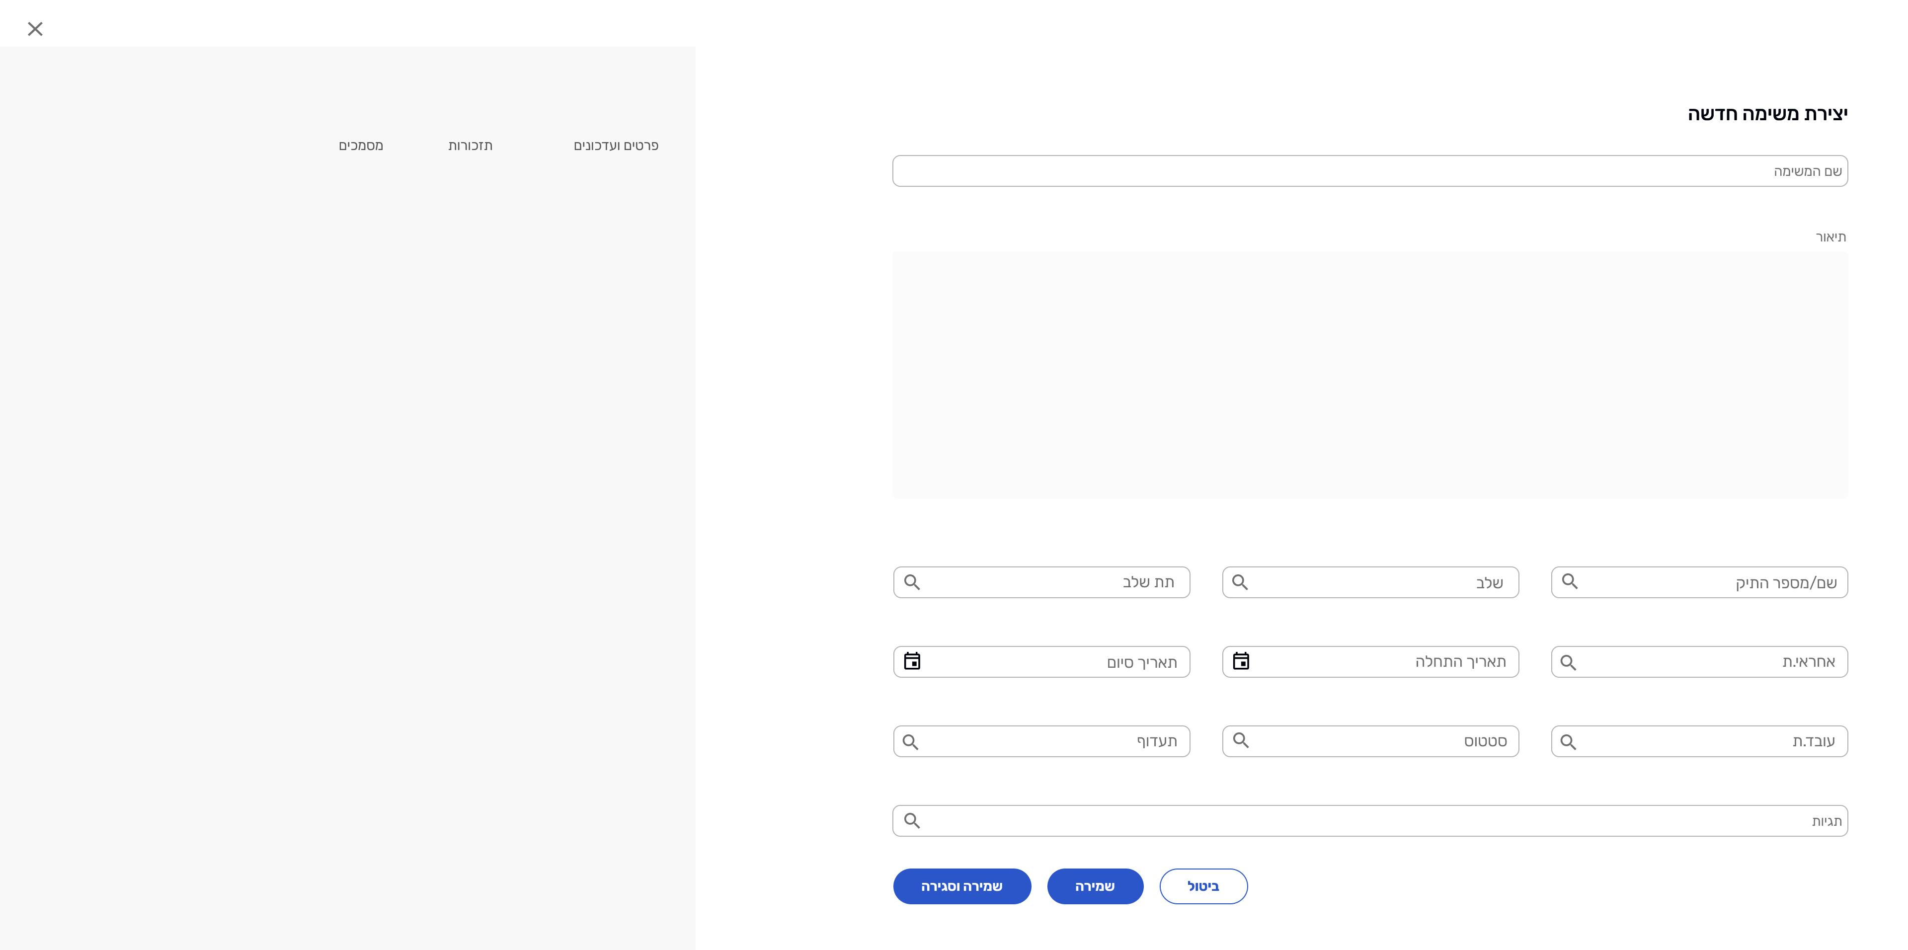Switch to פרטים ועדכונים tab

click(x=616, y=146)
